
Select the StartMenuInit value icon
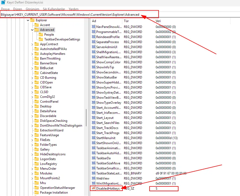click(x=94, y=138)
